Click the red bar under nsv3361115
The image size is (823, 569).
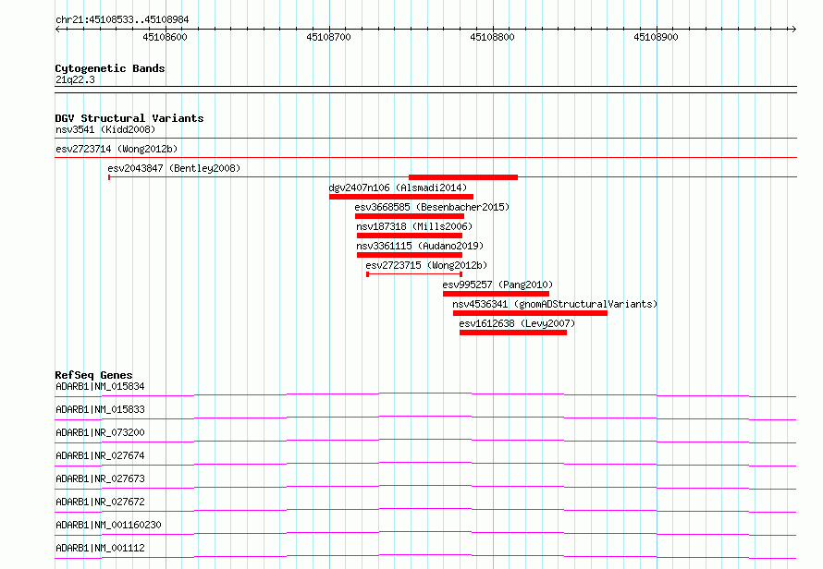410,255
